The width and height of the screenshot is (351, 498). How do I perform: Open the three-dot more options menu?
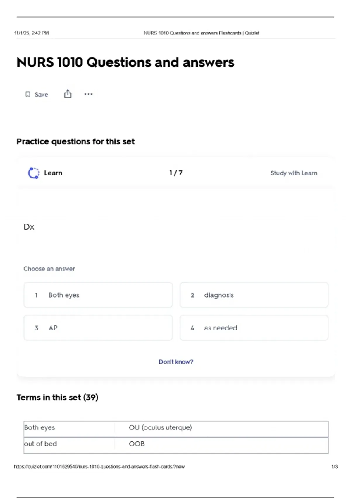point(88,94)
